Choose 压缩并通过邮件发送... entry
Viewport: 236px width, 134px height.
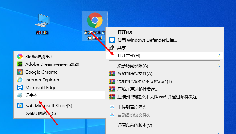(x=165, y=89)
